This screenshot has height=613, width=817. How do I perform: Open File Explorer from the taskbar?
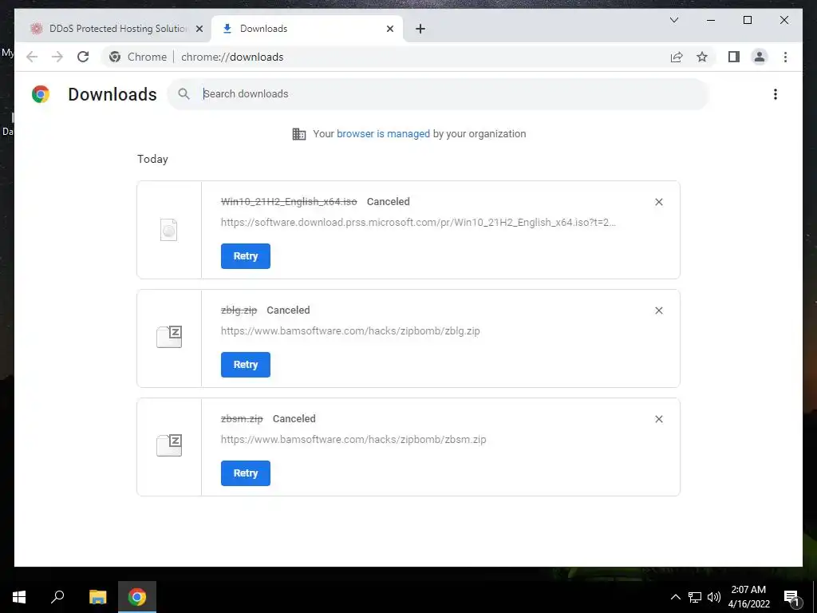[x=97, y=597]
